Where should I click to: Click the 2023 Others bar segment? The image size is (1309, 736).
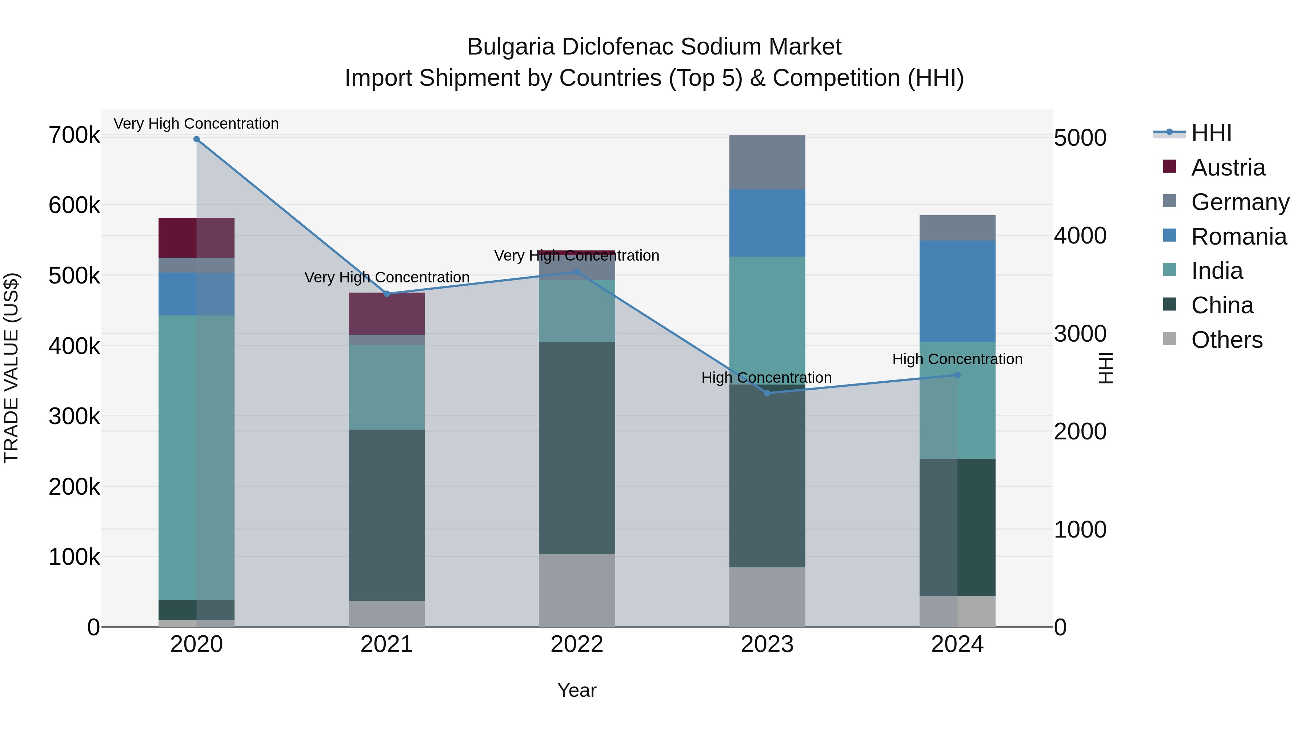pos(767,597)
